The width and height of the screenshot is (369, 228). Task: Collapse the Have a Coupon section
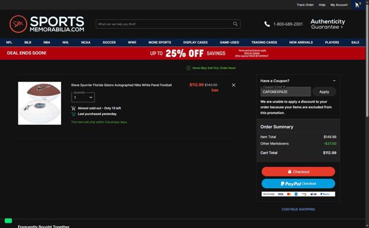pos(334,81)
